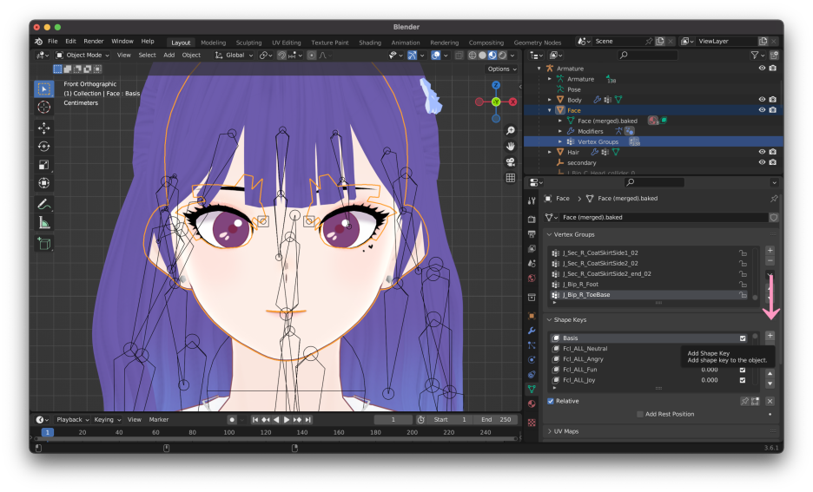Activate the Move tool
The image size is (813, 492).
(x=44, y=128)
